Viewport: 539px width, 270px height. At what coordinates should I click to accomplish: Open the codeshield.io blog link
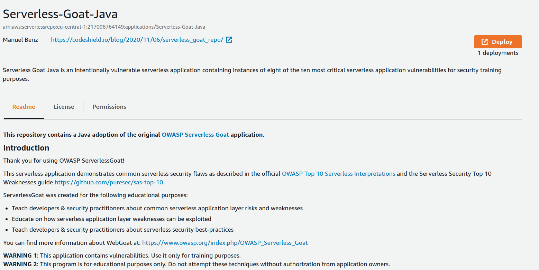(x=138, y=39)
